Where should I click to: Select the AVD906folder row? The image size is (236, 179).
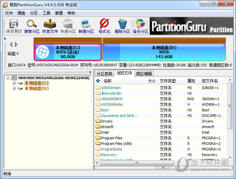pyautogui.click(x=161, y=104)
